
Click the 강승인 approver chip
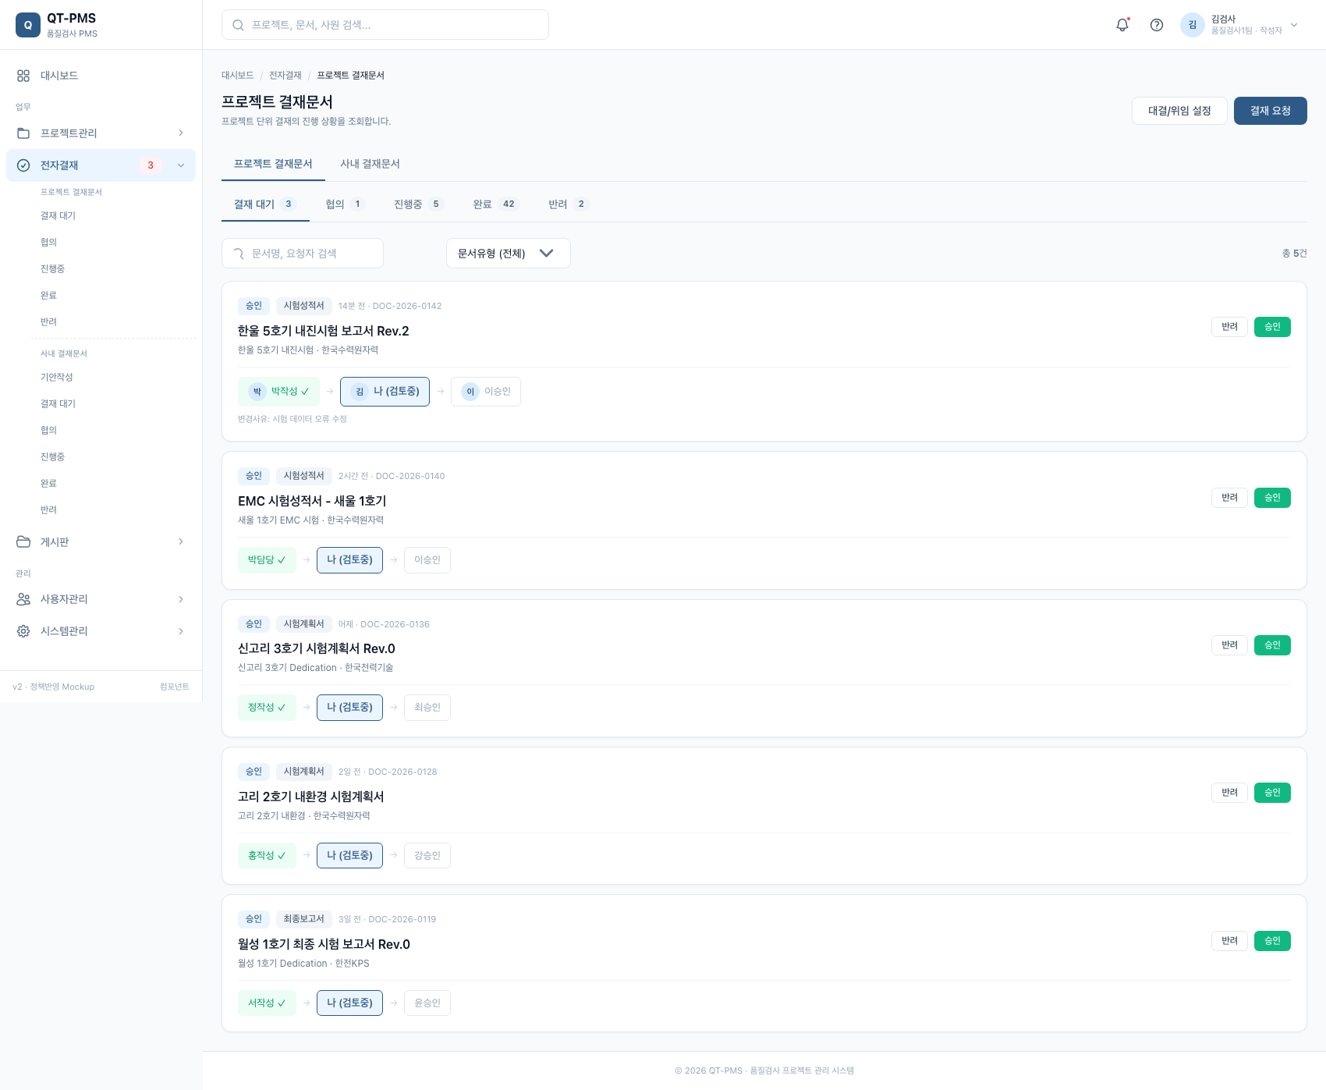click(x=427, y=856)
